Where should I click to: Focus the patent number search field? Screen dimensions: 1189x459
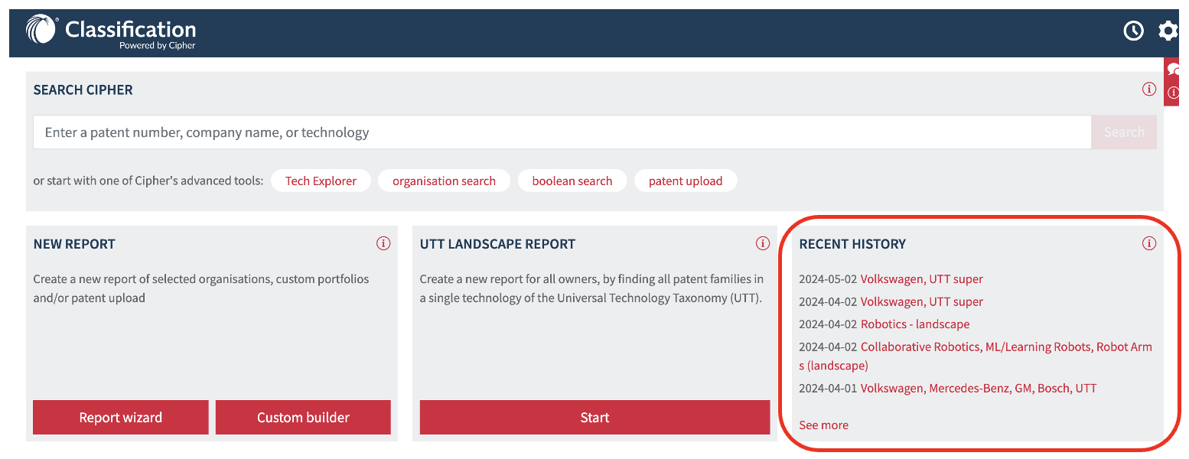tap(562, 132)
